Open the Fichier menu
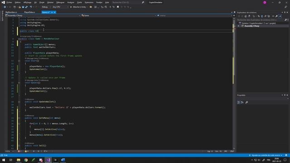 [9, 2]
